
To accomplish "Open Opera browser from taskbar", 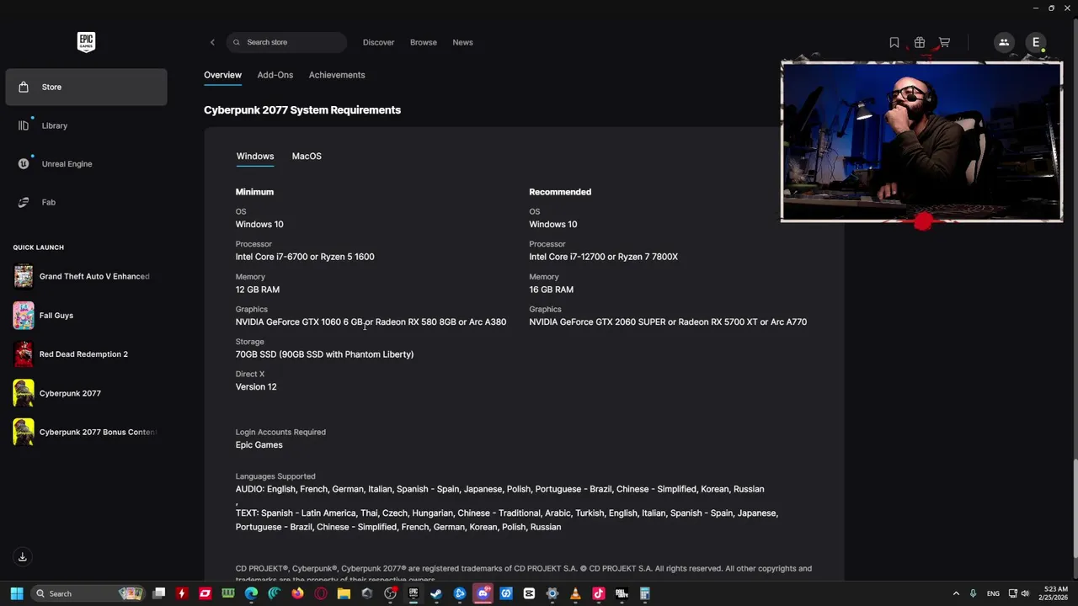I will coord(321,593).
